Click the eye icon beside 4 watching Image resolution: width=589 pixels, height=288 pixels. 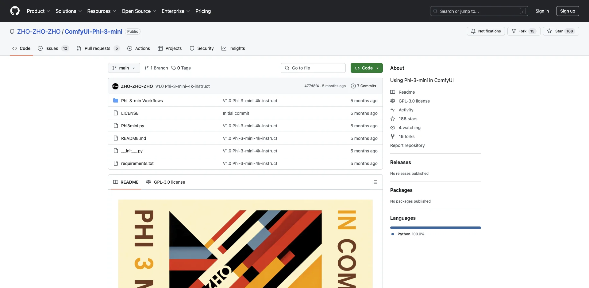[x=393, y=128]
